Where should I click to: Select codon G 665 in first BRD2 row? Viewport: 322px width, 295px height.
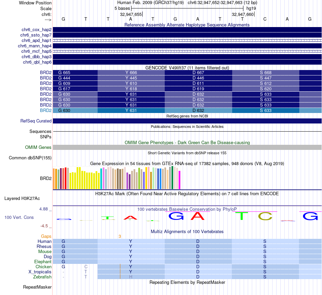[64, 73]
